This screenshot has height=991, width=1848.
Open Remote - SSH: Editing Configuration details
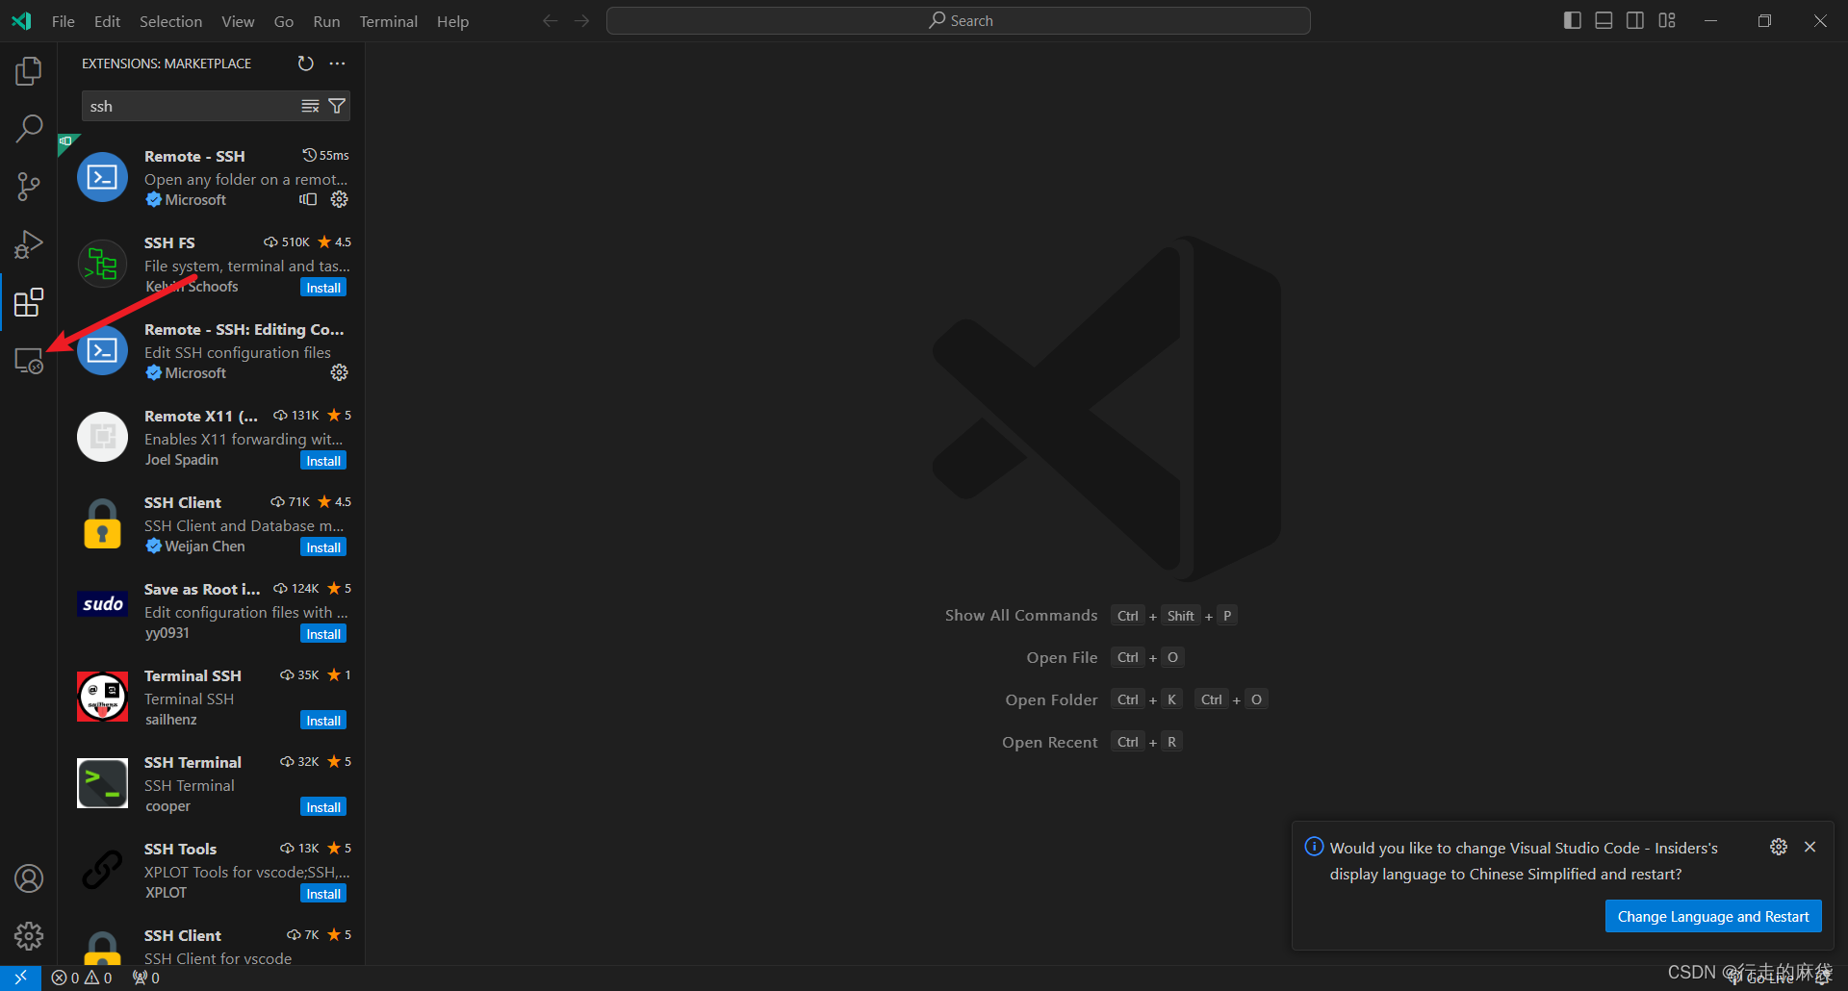tap(212, 350)
